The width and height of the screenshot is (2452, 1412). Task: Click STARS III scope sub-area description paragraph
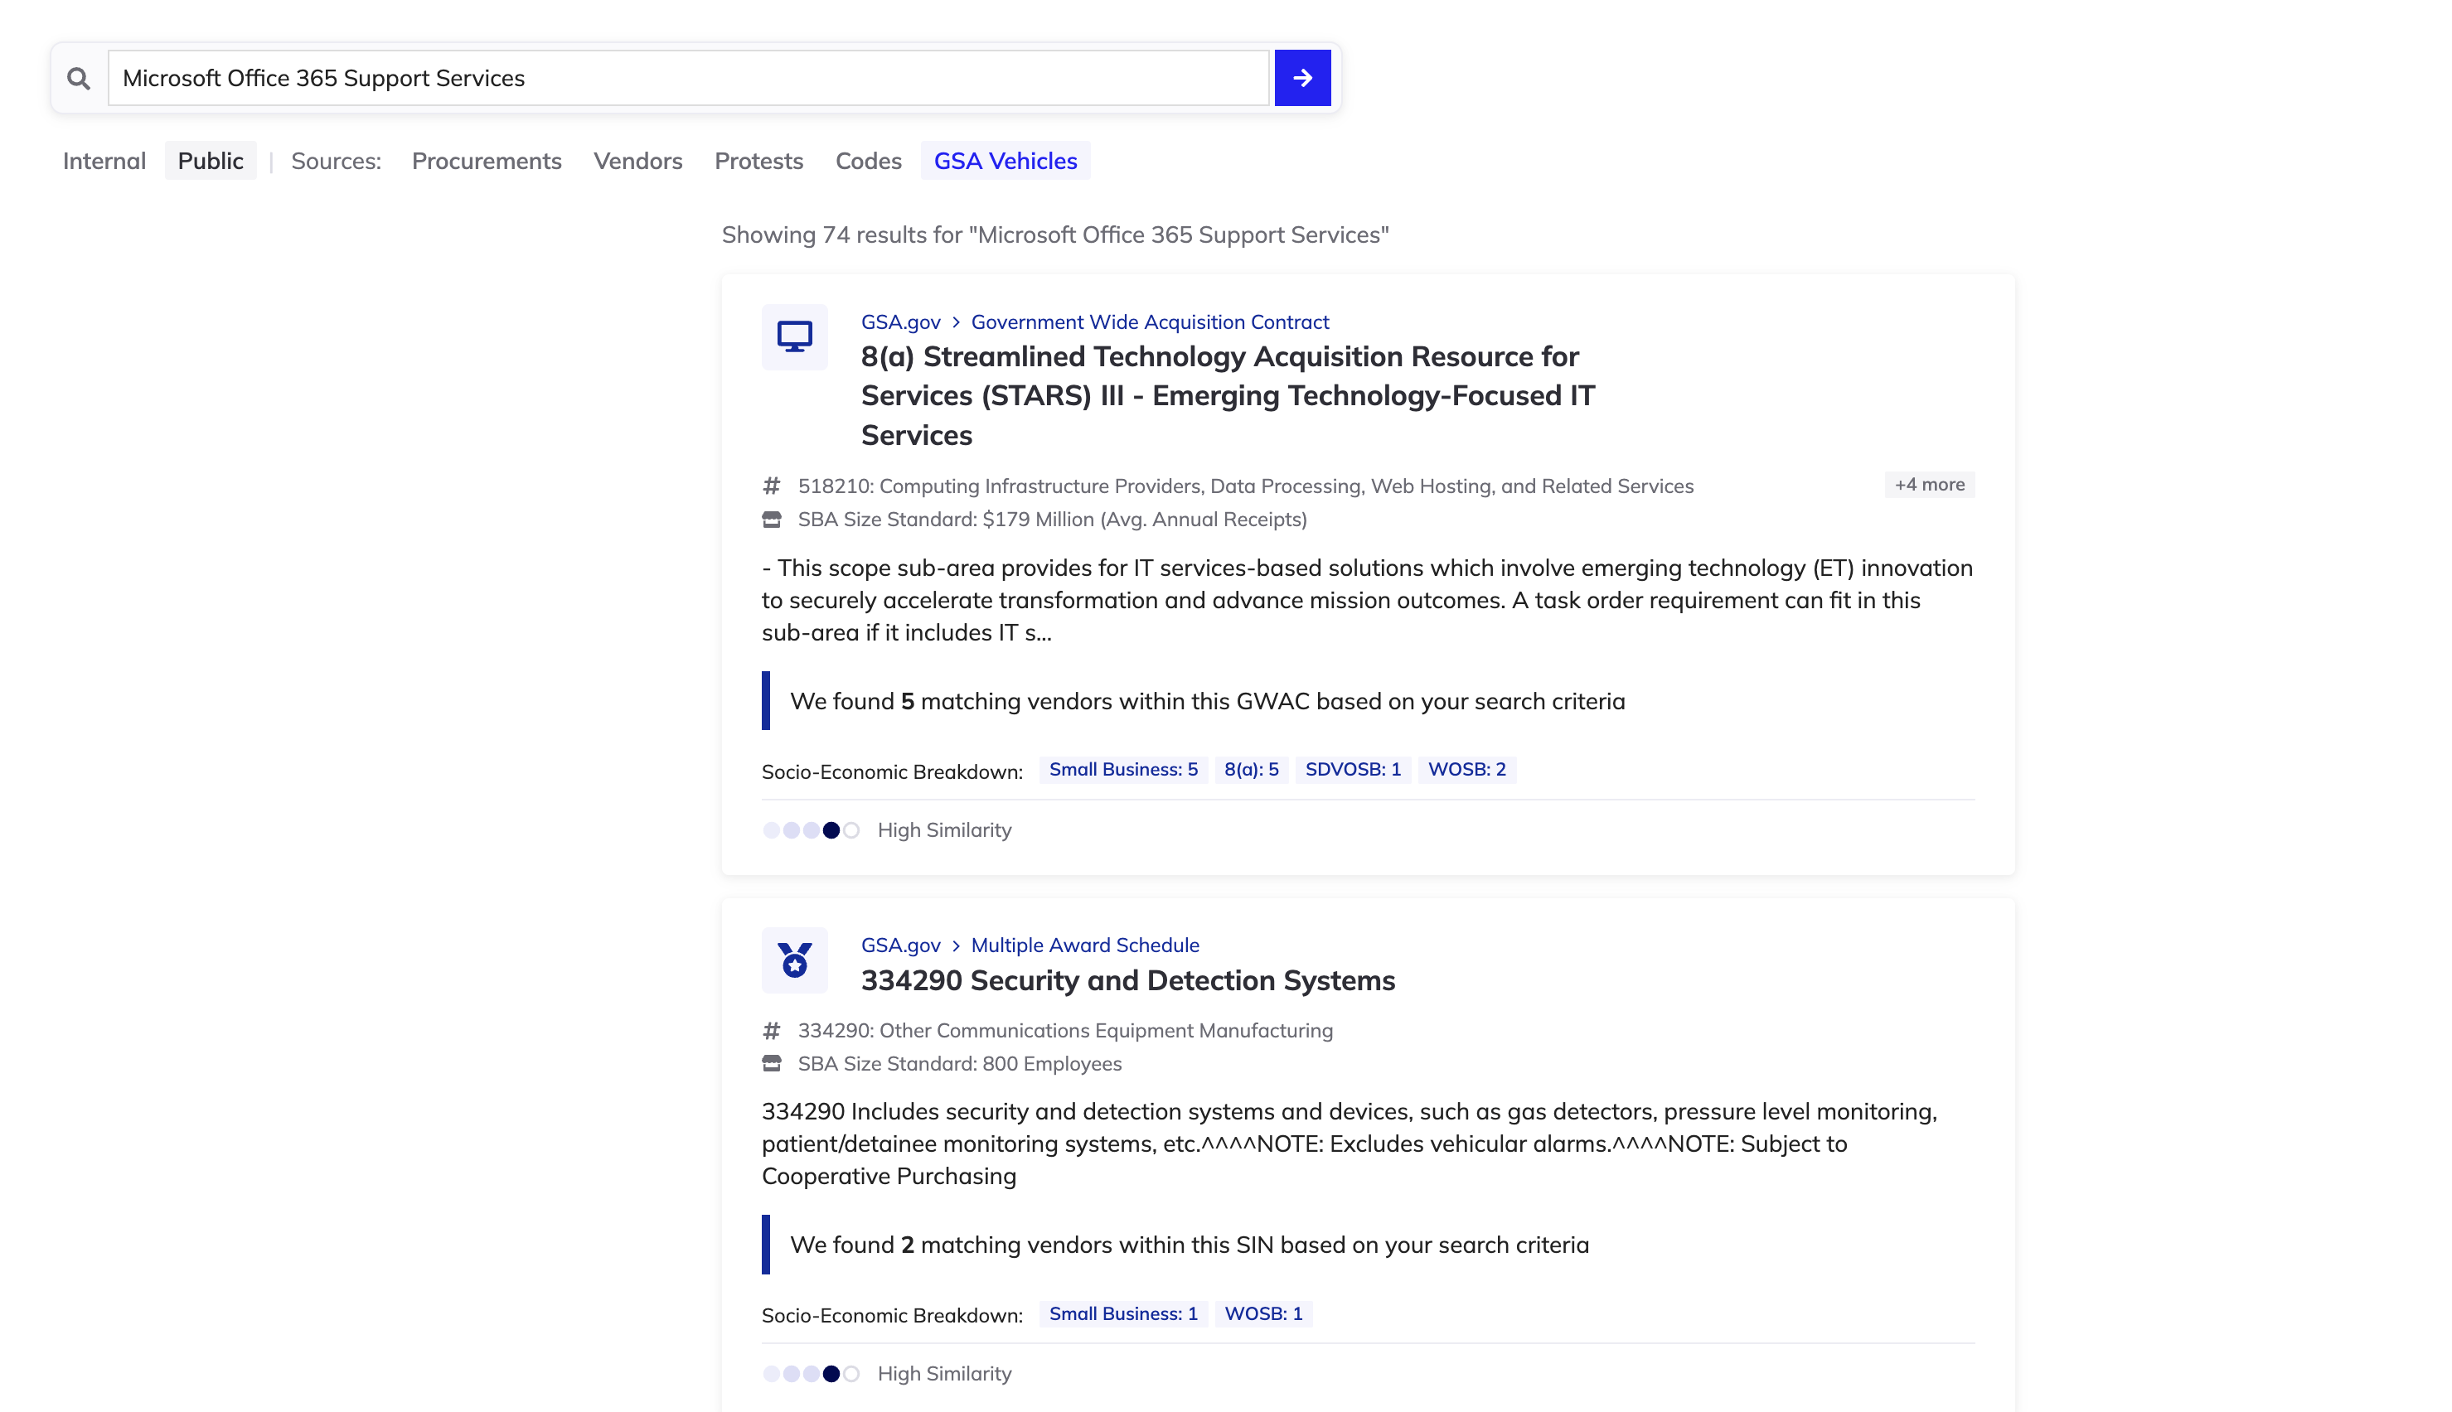coord(1368,600)
